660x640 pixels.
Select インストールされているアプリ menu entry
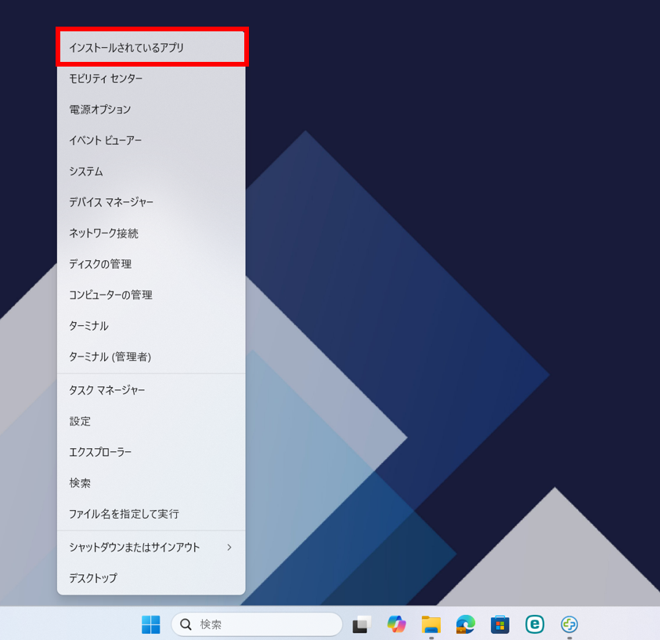tap(152, 48)
